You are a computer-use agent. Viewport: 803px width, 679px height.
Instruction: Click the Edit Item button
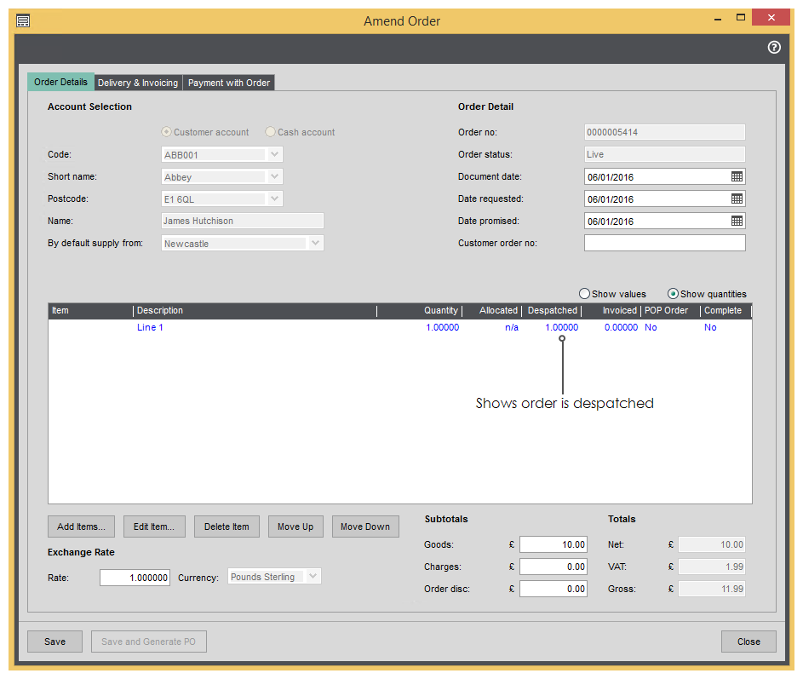tap(153, 527)
